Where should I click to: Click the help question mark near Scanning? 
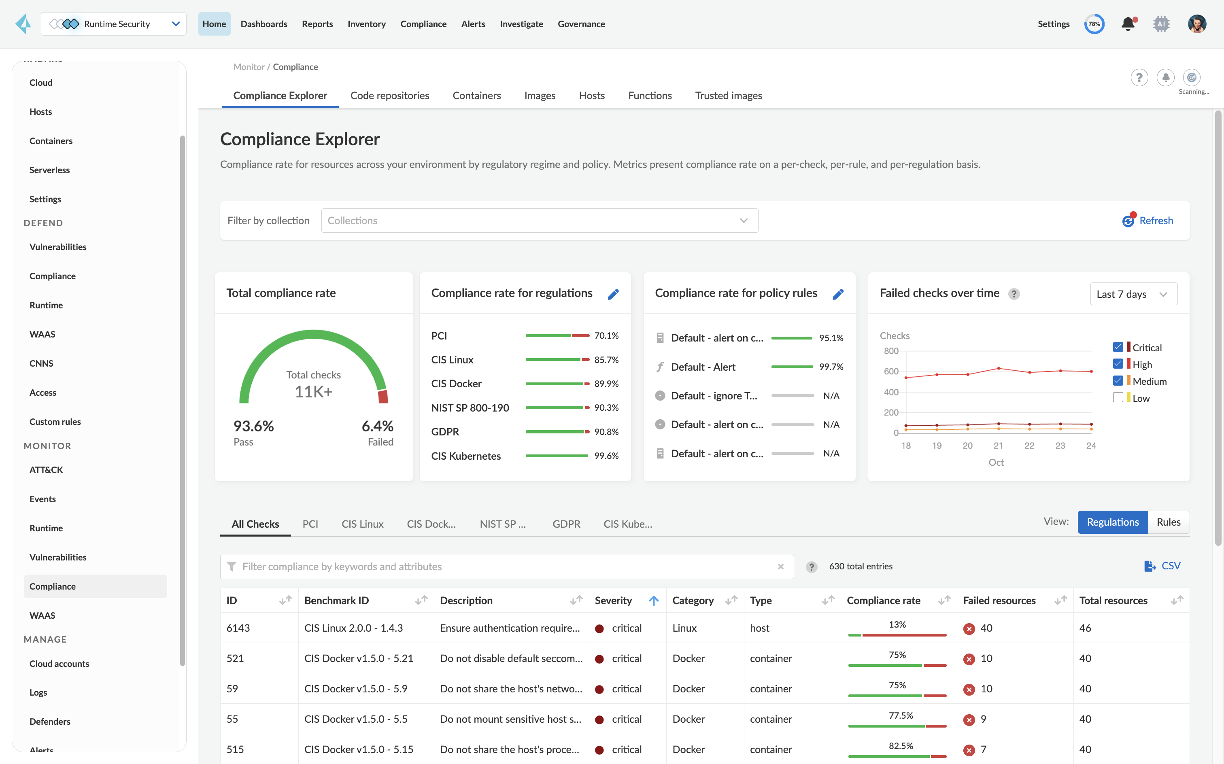[x=1139, y=77]
